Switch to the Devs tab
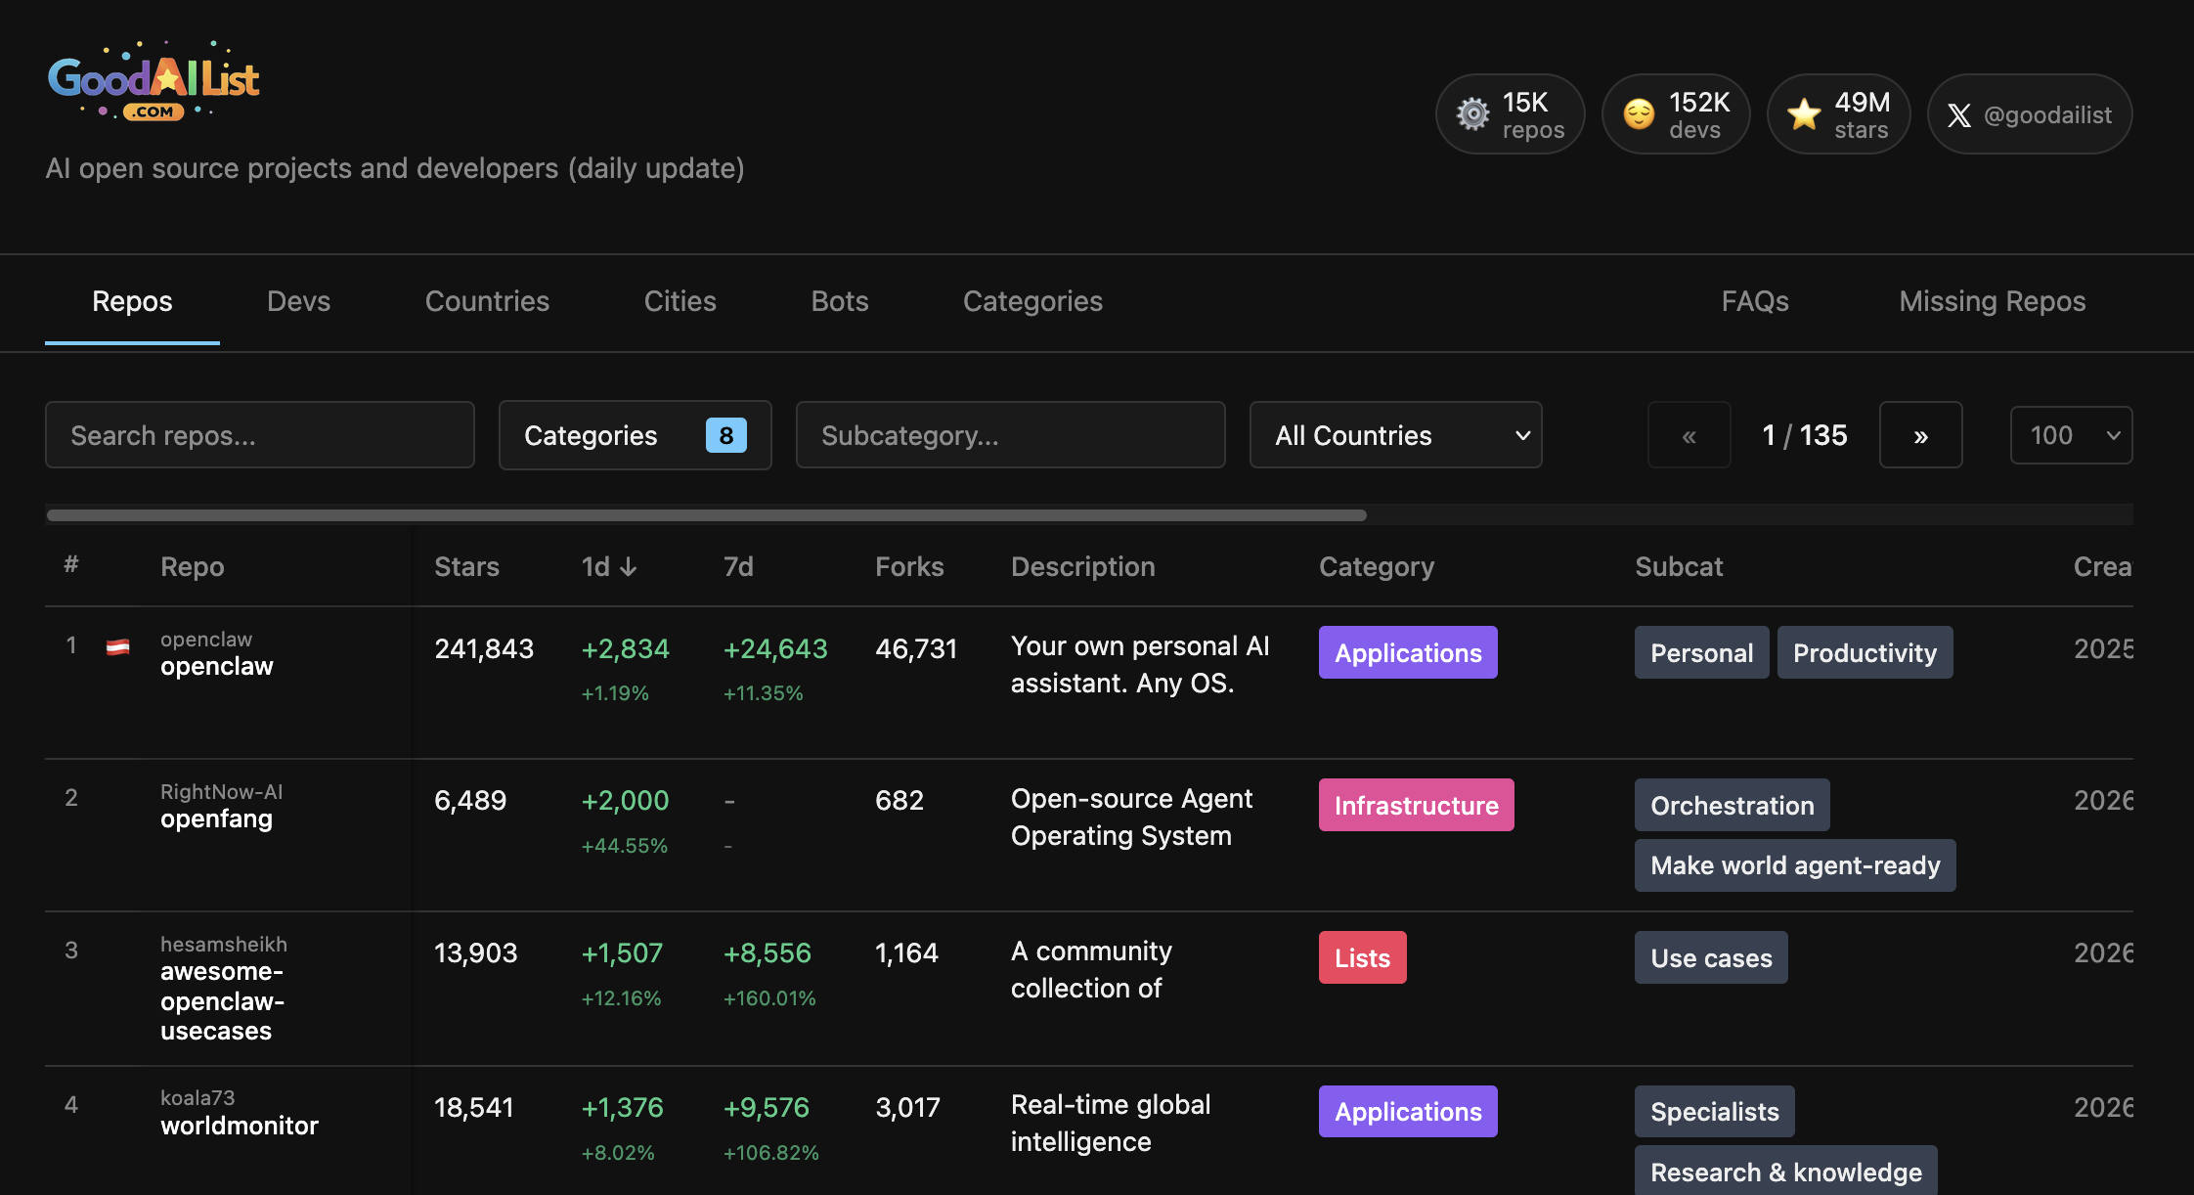The height and width of the screenshot is (1195, 2194). 298,301
